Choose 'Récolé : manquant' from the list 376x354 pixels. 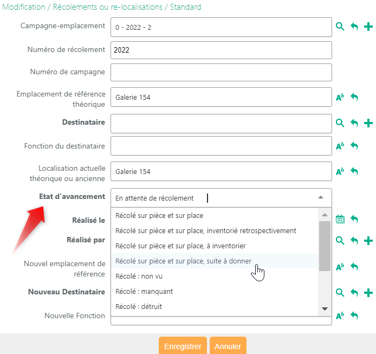pos(144,292)
